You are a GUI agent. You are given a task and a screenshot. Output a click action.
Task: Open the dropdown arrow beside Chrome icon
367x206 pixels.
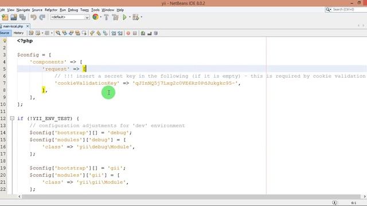coord(101,17)
